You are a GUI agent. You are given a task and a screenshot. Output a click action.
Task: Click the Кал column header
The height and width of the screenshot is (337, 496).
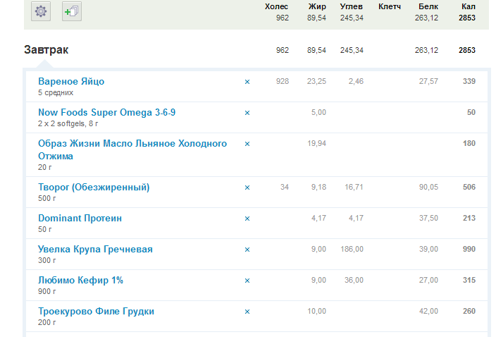(468, 6)
